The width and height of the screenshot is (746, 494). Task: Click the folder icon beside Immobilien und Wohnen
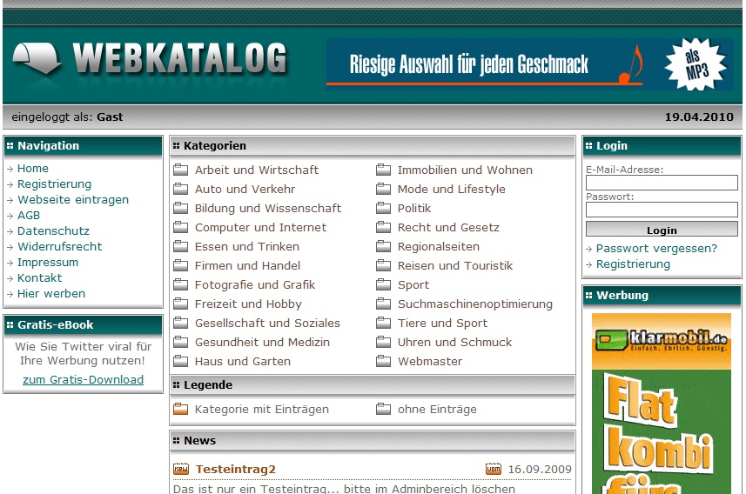(x=384, y=170)
